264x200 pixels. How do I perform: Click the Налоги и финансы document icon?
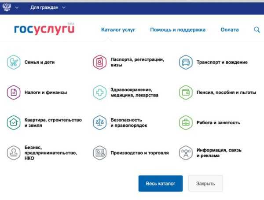pyautogui.click(x=14, y=93)
